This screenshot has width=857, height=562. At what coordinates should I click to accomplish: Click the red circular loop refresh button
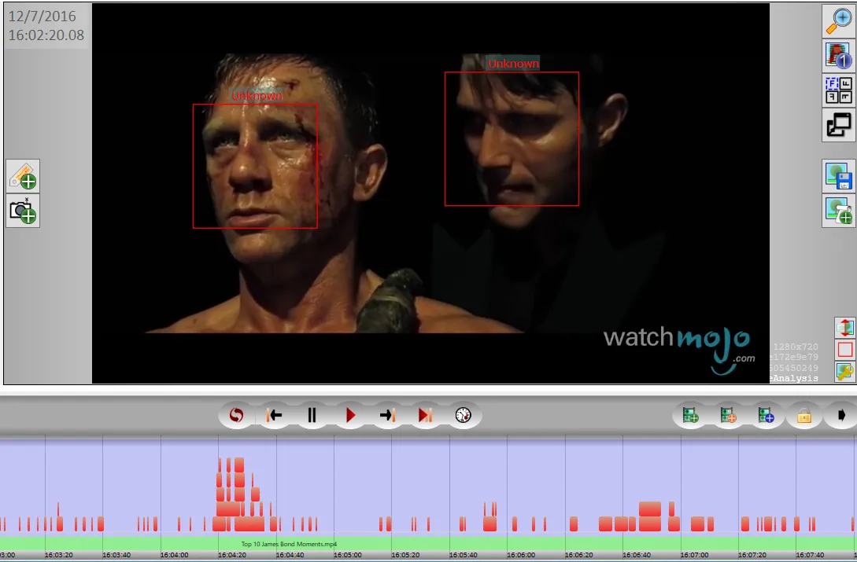tap(236, 416)
